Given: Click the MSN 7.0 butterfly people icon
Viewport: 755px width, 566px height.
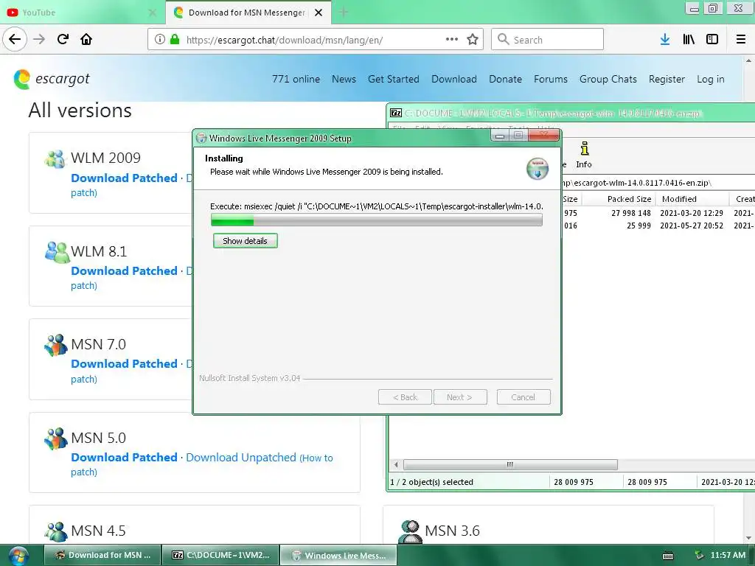Looking at the screenshot, I should coord(55,345).
